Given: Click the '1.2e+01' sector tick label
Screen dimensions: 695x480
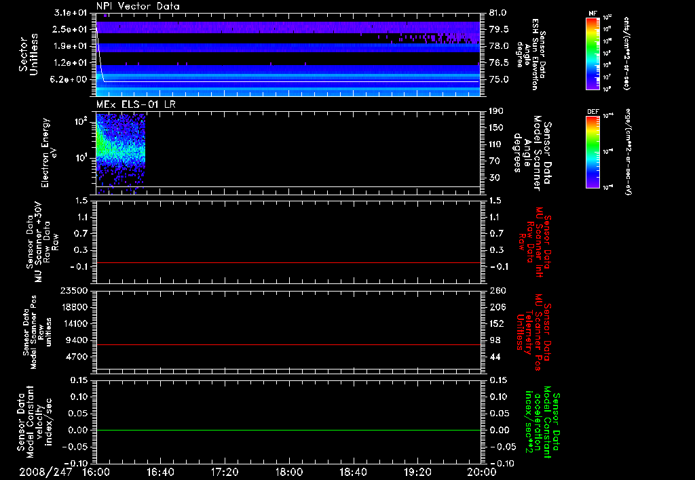Looking at the screenshot, I should [x=71, y=63].
